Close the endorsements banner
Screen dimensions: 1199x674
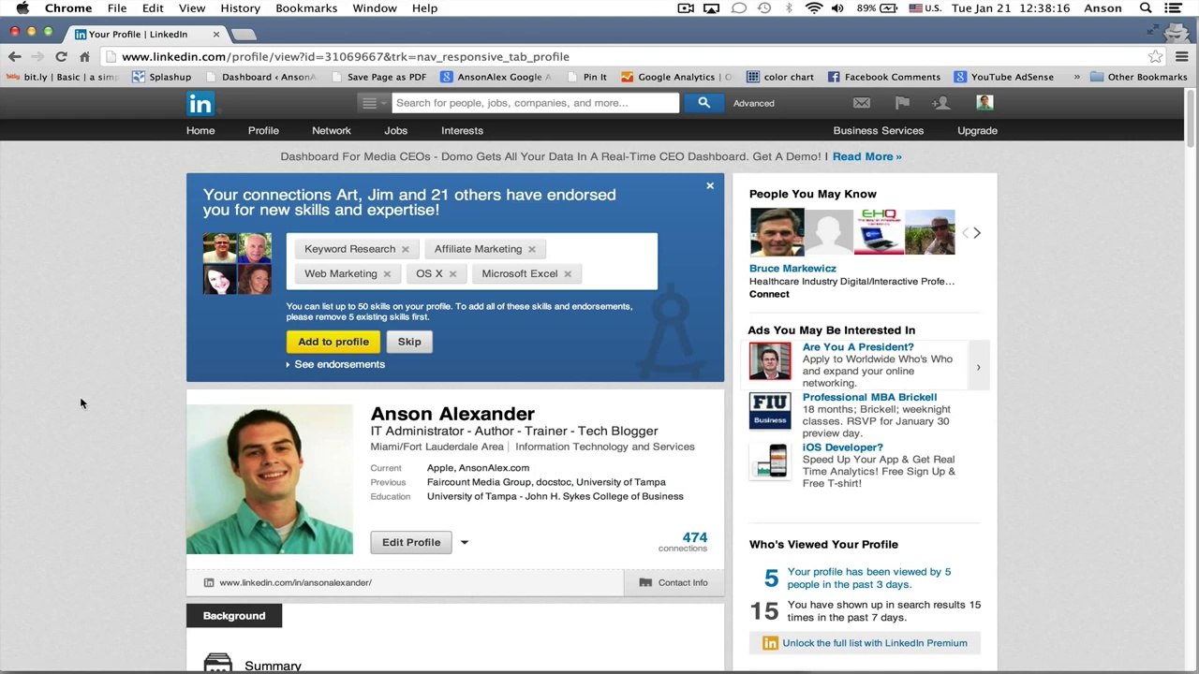(710, 185)
